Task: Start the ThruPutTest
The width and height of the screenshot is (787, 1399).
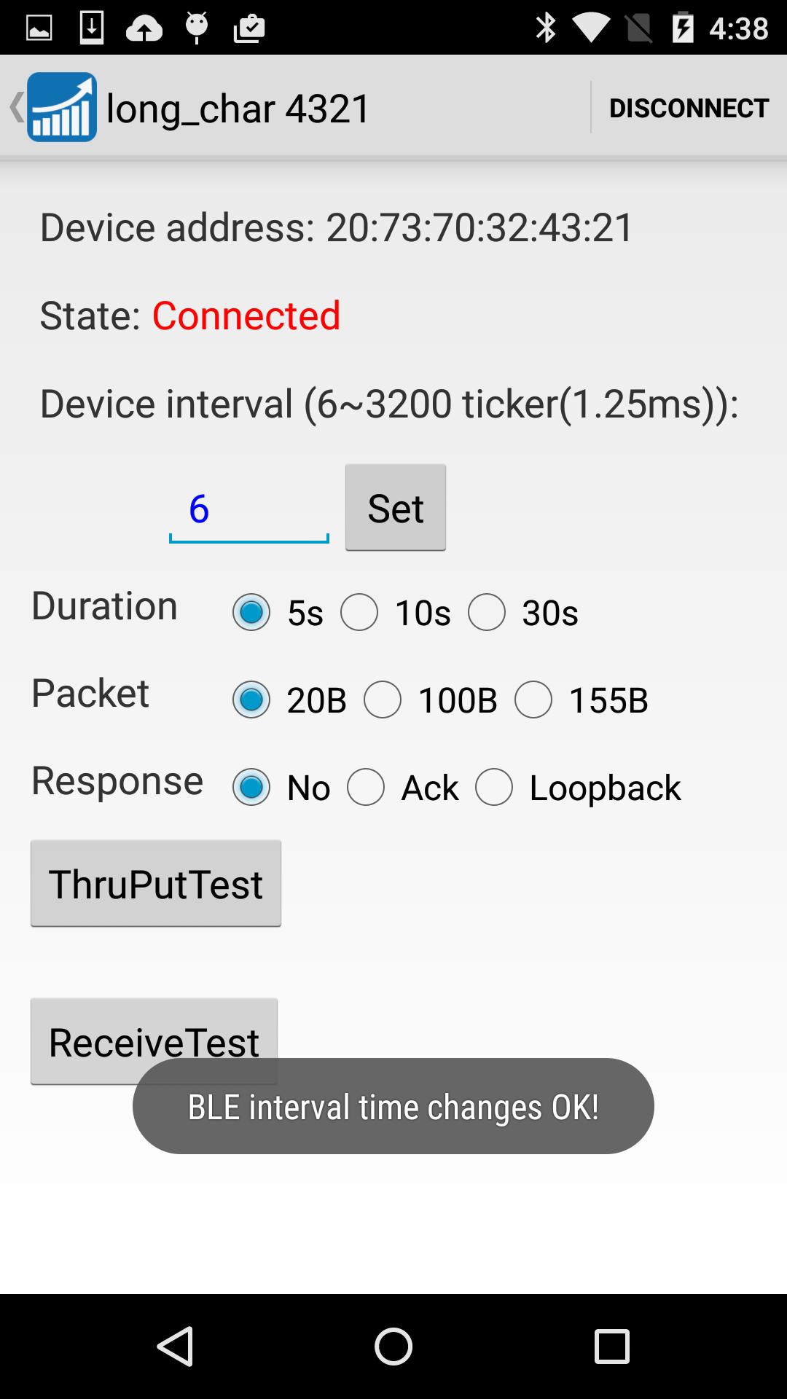Action: [x=156, y=883]
